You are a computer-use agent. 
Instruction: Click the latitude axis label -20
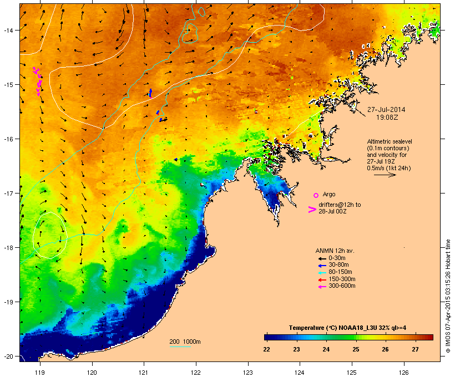point(8,356)
